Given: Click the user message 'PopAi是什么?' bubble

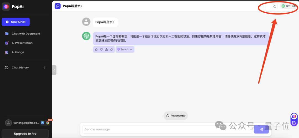Looking at the screenshot, I should point(105,22).
